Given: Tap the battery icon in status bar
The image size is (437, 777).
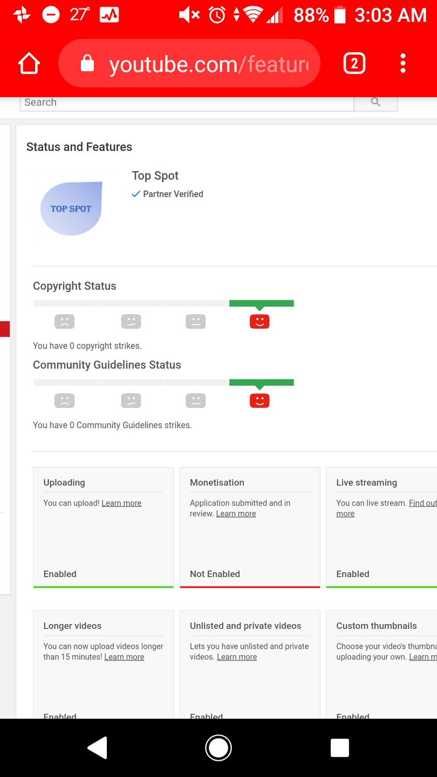Looking at the screenshot, I should [340, 15].
